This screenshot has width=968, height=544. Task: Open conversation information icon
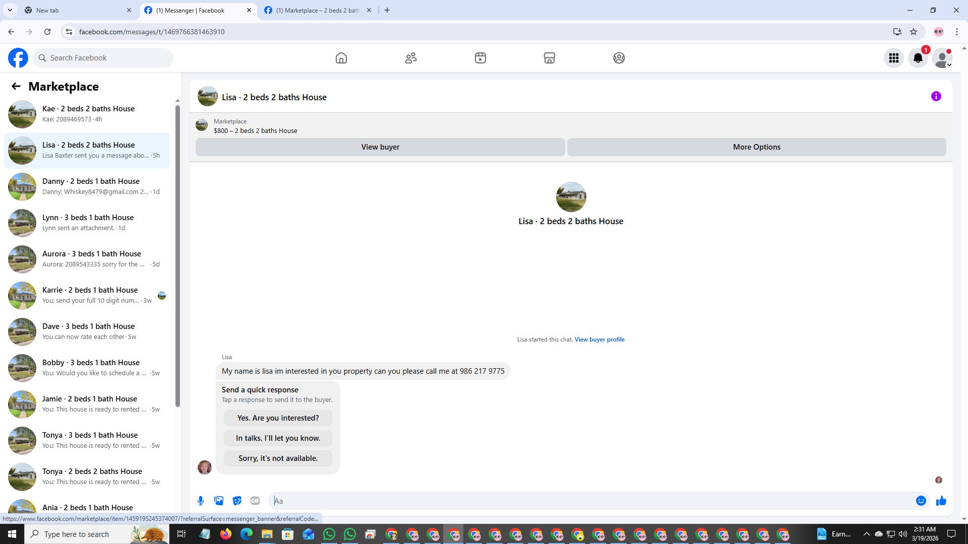(x=936, y=96)
